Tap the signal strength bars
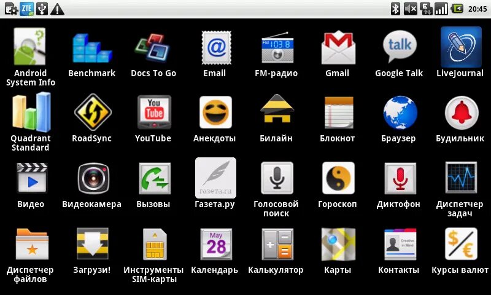The height and width of the screenshot is (295, 491). tap(441, 9)
